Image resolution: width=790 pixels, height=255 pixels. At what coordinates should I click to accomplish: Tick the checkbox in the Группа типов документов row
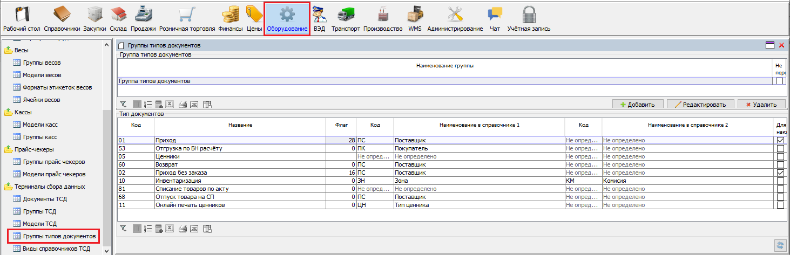pyautogui.click(x=779, y=81)
